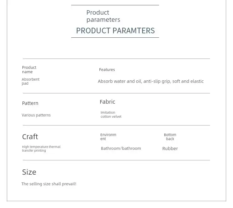This screenshot has height=208, width=233.
Task: Click the "Rubber" value text
Action: point(170,149)
